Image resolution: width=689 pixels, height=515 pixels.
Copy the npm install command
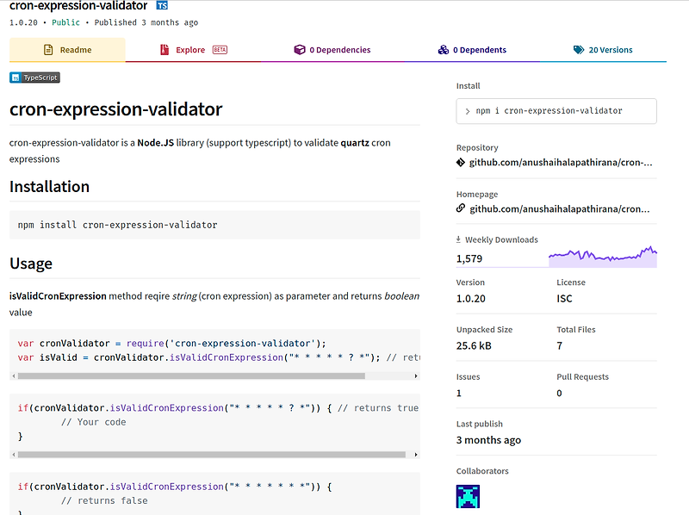(x=556, y=110)
